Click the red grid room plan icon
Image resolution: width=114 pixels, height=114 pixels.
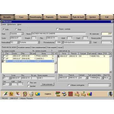(x=70, y=94)
